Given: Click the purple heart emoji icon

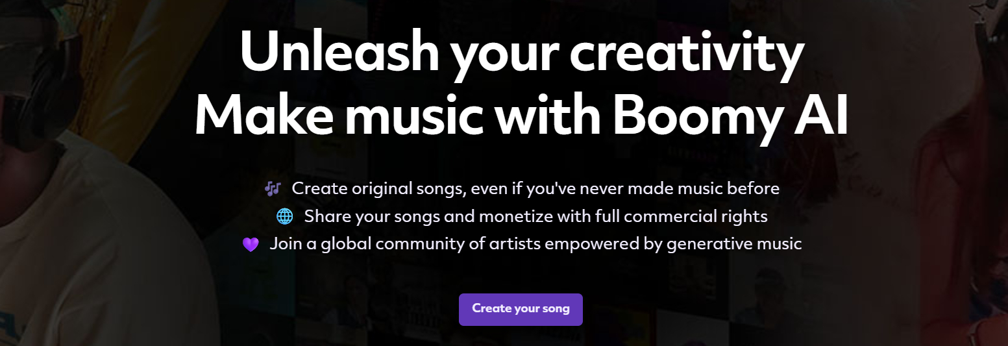Looking at the screenshot, I should tap(251, 245).
